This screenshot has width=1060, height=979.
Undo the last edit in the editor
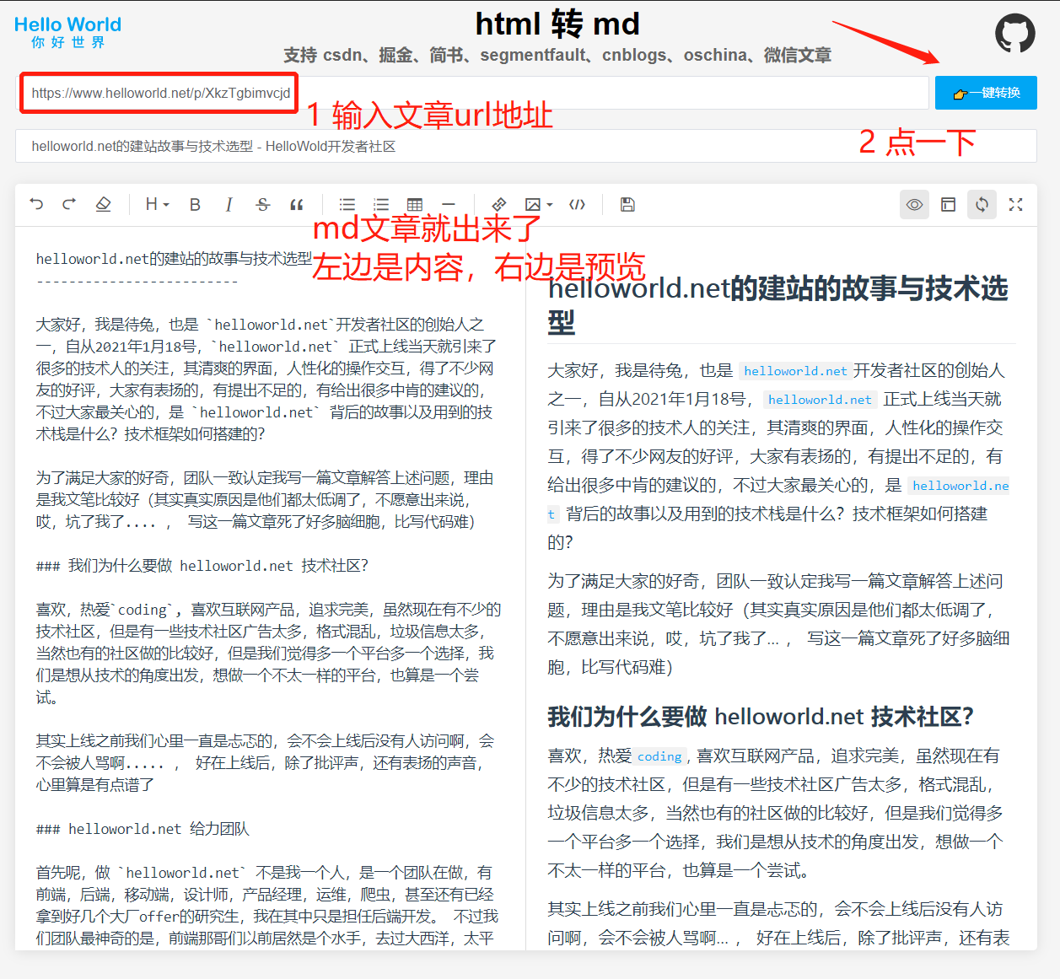click(x=35, y=204)
